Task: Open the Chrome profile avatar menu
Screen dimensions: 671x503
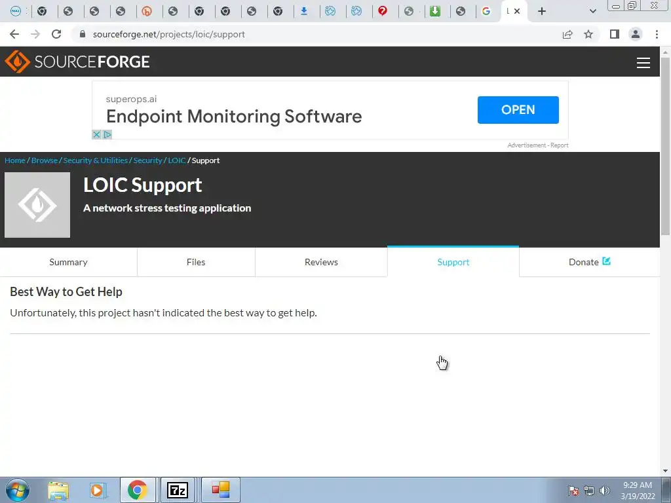Action: click(x=636, y=34)
